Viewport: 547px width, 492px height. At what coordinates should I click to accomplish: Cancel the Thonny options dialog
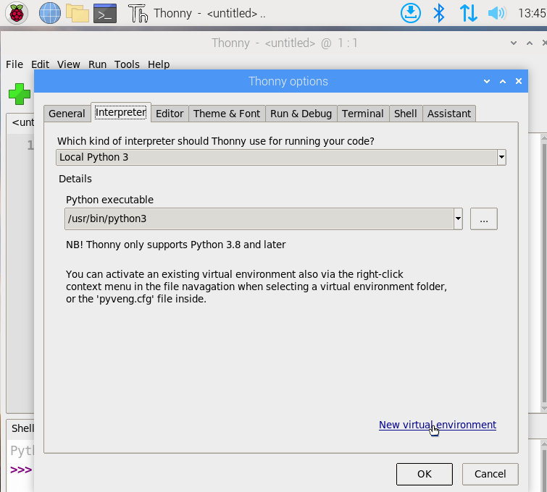pos(490,474)
